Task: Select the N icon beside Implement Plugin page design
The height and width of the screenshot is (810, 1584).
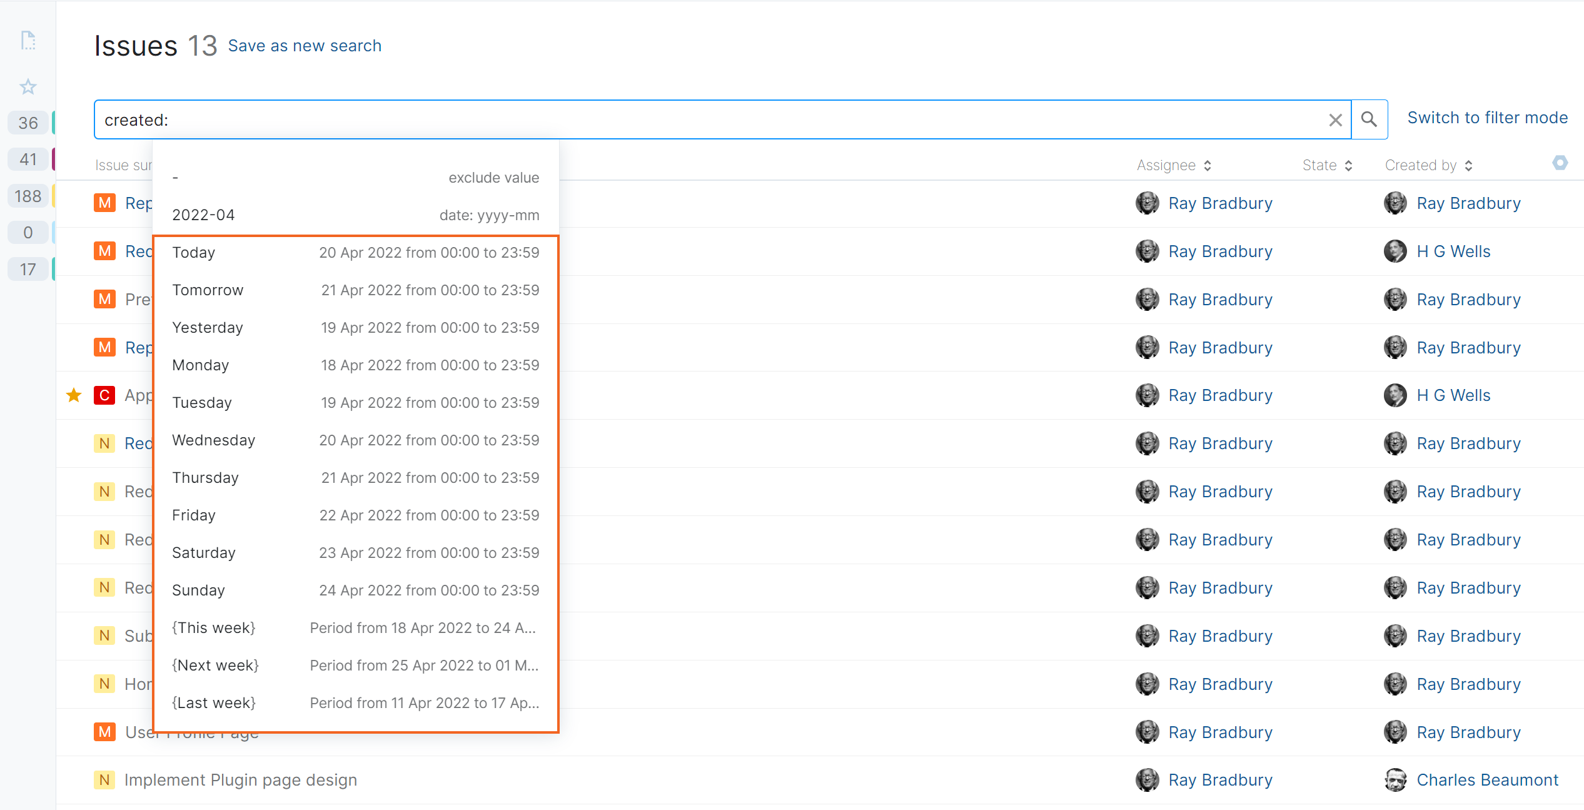Action: tap(104, 780)
